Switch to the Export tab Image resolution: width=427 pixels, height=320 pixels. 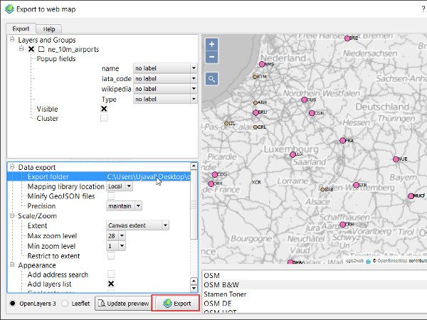[x=21, y=28]
